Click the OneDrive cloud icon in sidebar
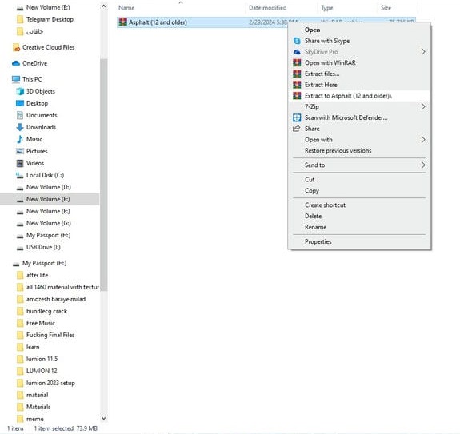This screenshot has width=460, height=434. click(16, 63)
